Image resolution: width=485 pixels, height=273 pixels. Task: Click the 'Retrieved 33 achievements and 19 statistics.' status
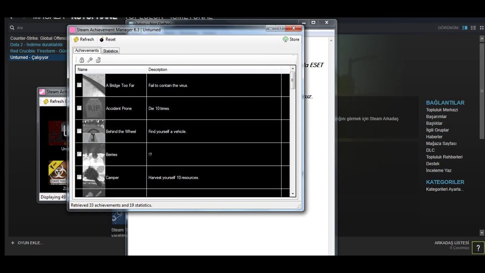pos(111,205)
